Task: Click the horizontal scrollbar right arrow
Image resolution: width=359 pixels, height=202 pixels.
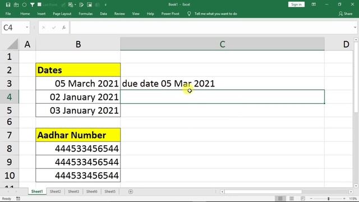Action: point(351,192)
